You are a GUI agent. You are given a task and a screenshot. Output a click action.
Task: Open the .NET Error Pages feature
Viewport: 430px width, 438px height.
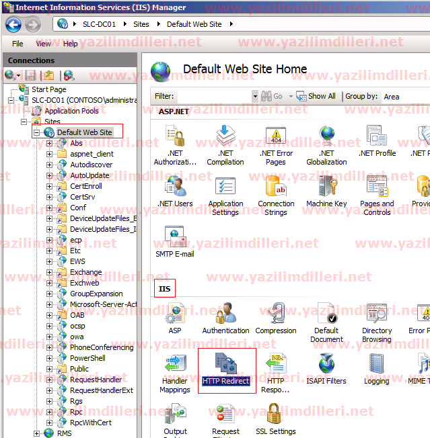pos(276,145)
